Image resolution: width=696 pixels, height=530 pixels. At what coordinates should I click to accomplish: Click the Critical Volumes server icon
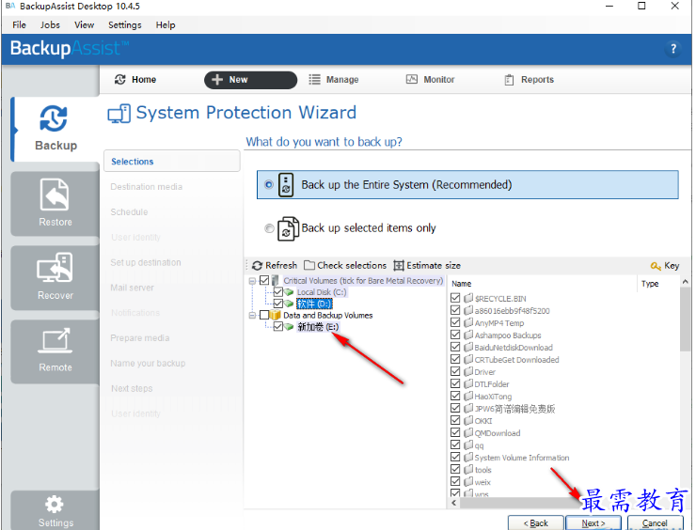(276, 280)
